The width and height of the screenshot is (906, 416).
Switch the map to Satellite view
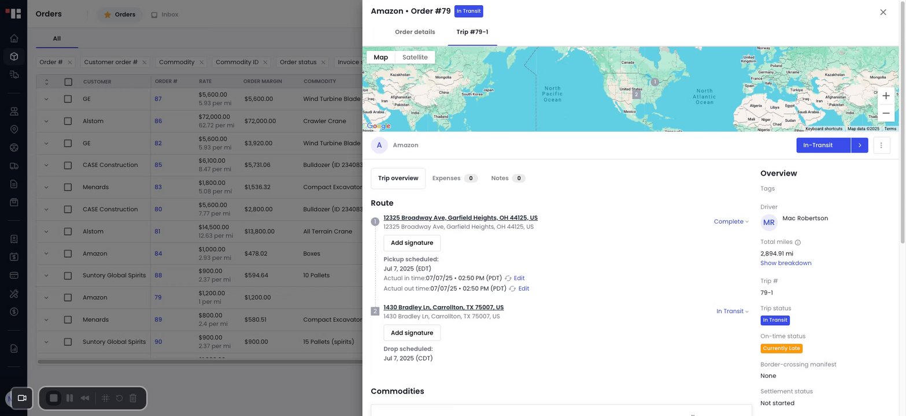pyautogui.click(x=415, y=57)
